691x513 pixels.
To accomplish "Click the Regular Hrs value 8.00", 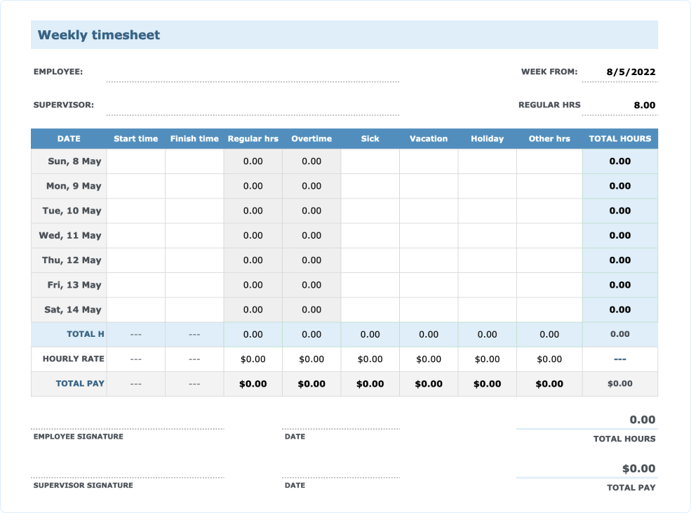I will click(643, 105).
